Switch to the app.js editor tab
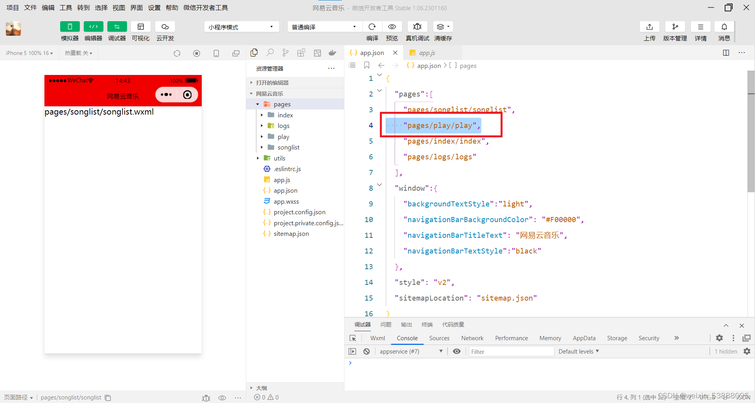 coord(427,53)
